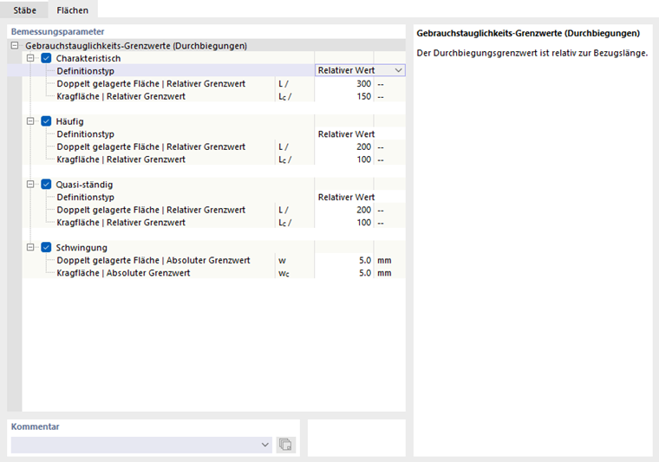Edit Charakteristisch double-supported limit value 300
659x462 pixels.
coord(343,83)
